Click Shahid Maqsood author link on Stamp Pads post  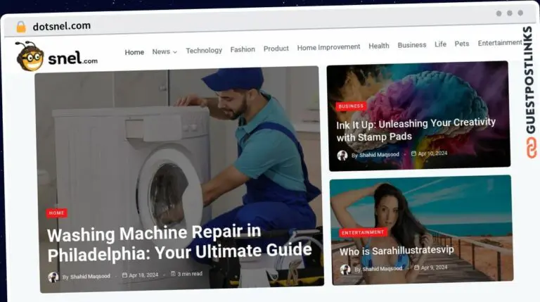[379, 155]
